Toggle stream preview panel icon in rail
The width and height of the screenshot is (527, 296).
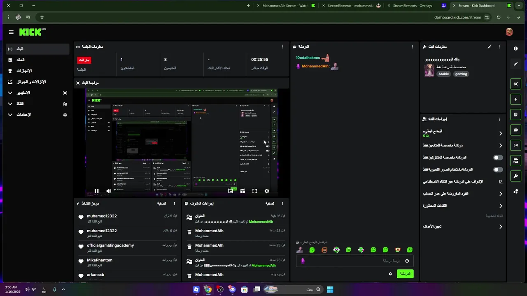pyautogui.click(x=515, y=84)
